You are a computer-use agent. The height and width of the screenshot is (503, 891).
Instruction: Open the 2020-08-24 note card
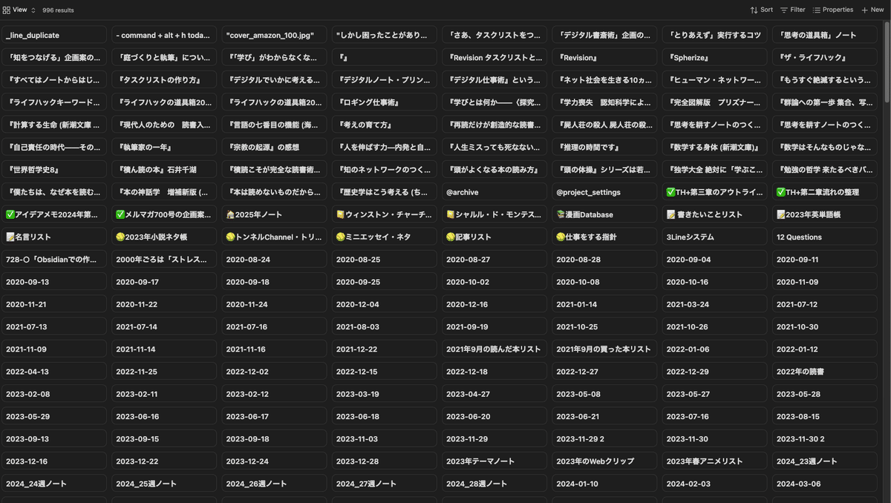coord(274,260)
